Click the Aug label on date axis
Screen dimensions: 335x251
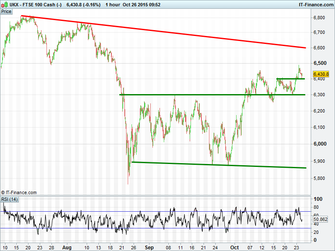coord(67,248)
